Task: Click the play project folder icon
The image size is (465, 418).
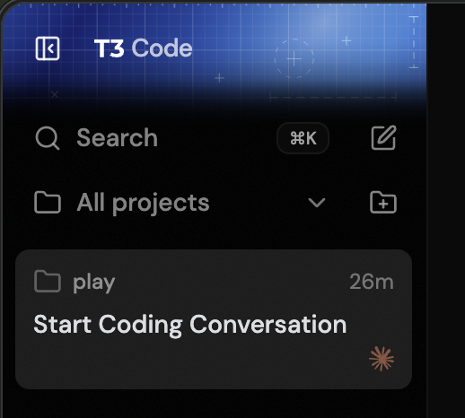Action: click(48, 282)
